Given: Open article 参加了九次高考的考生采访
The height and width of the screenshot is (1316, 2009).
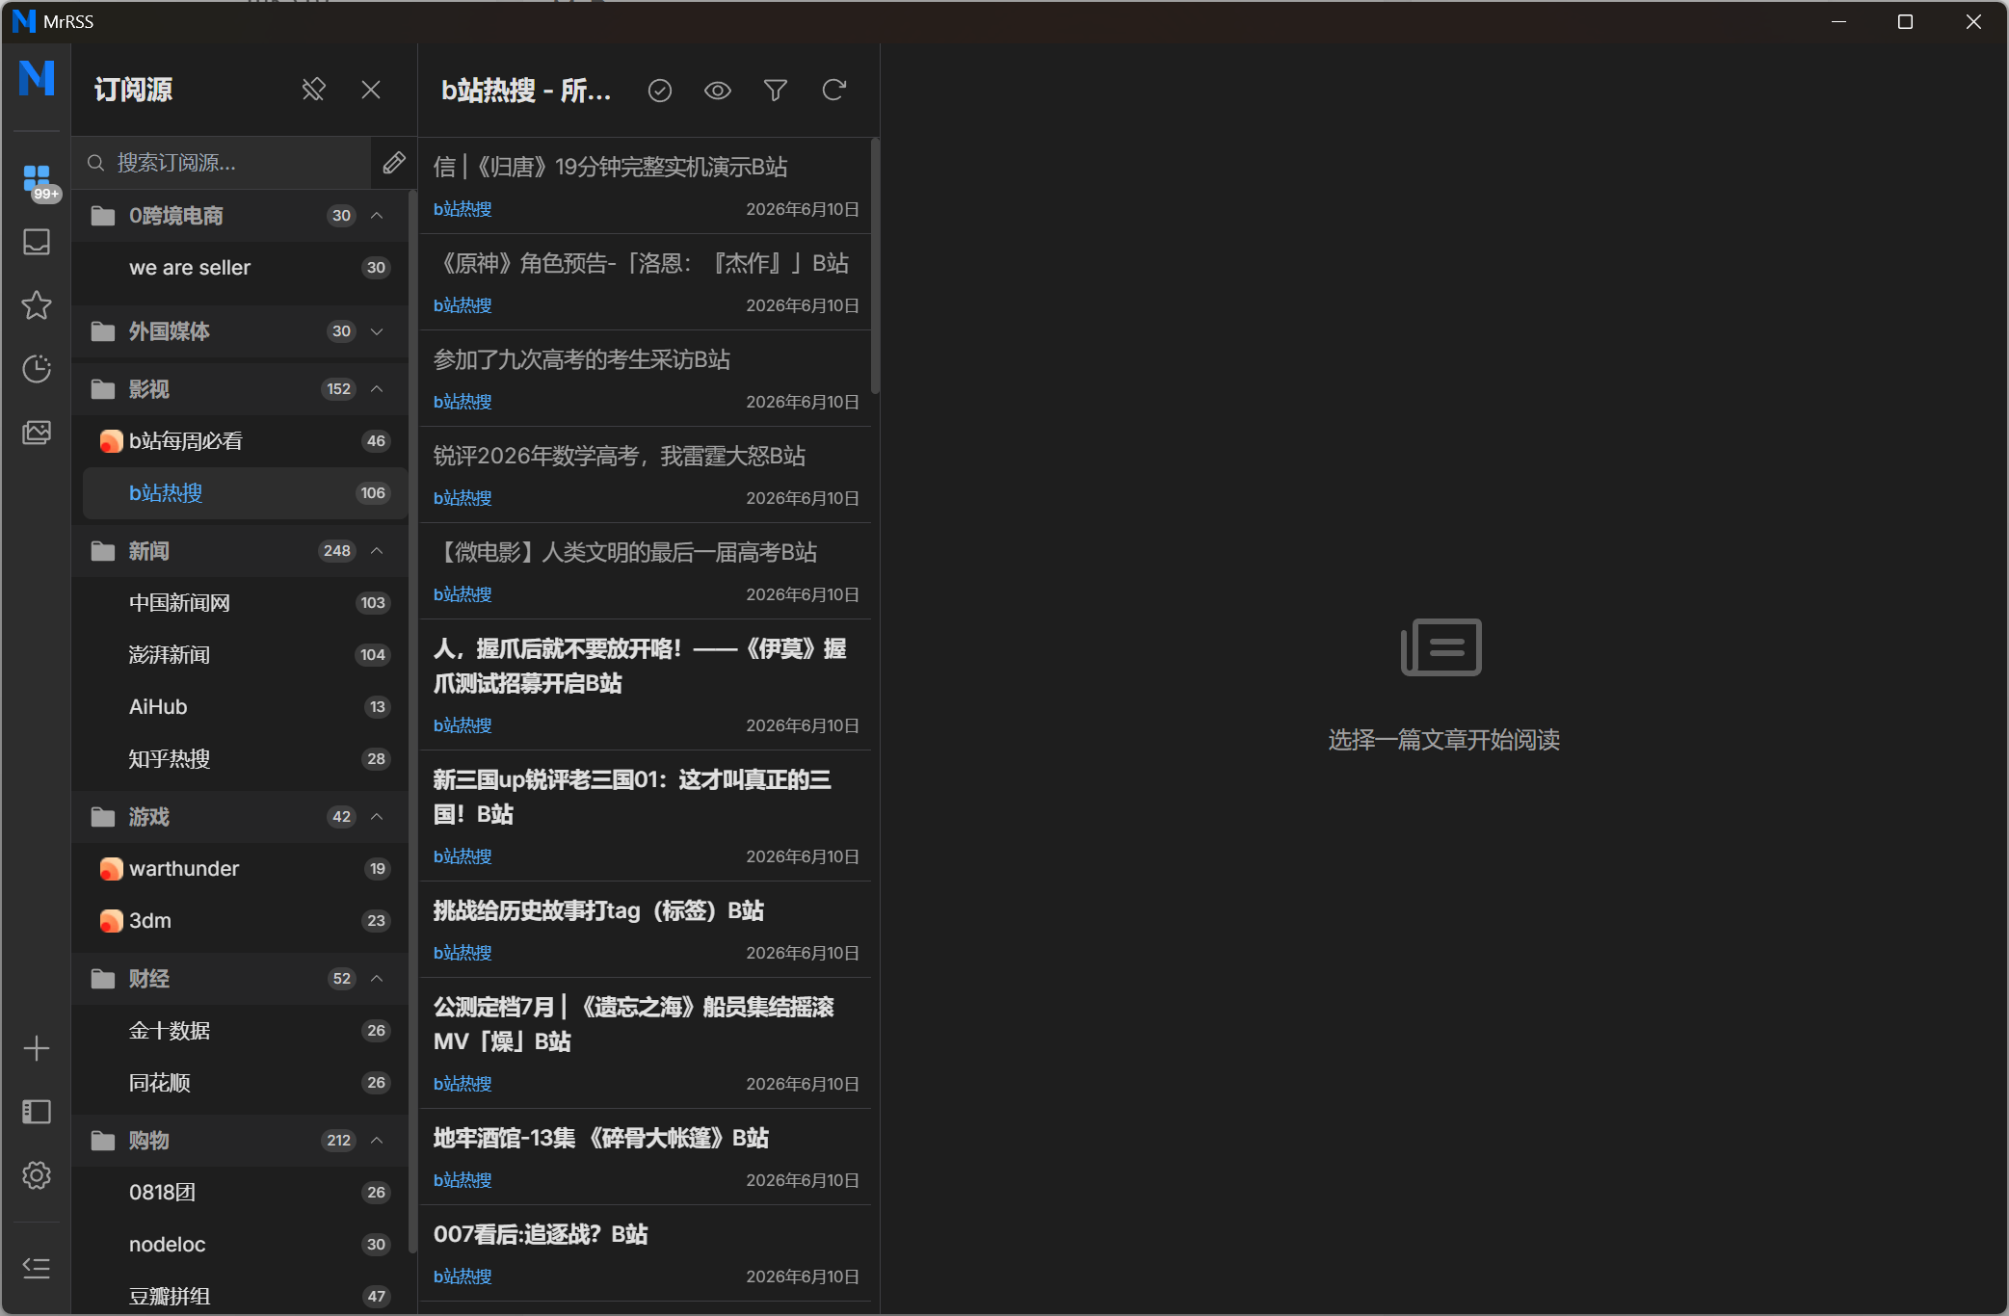Looking at the screenshot, I should click(646, 379).
